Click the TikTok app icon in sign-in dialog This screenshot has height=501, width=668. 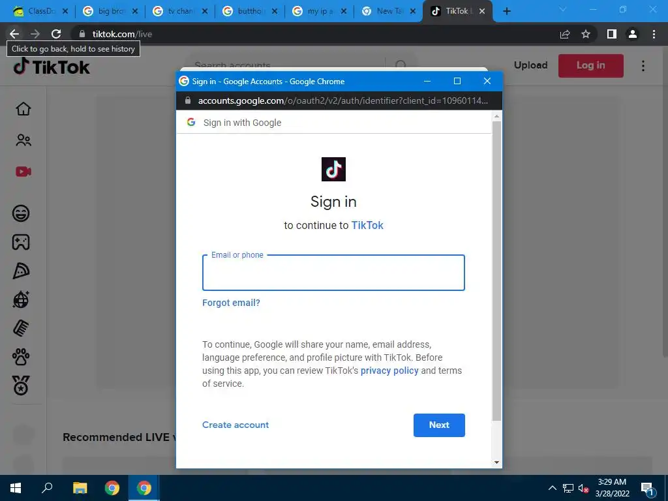333,169
